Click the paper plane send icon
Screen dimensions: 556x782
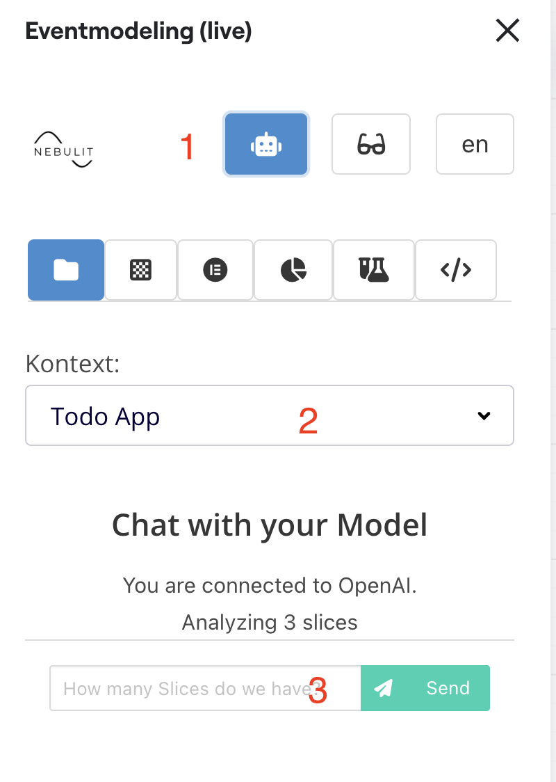(x=384, y=688)
